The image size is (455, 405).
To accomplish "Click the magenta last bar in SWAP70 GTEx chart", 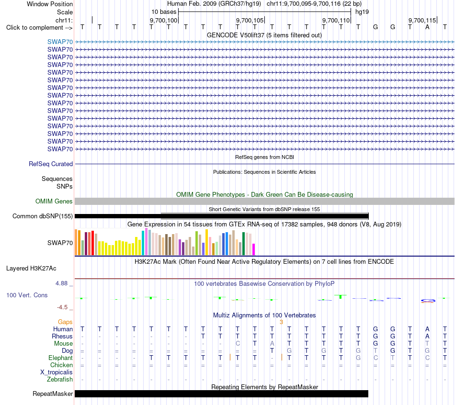I will pos(253,249).
